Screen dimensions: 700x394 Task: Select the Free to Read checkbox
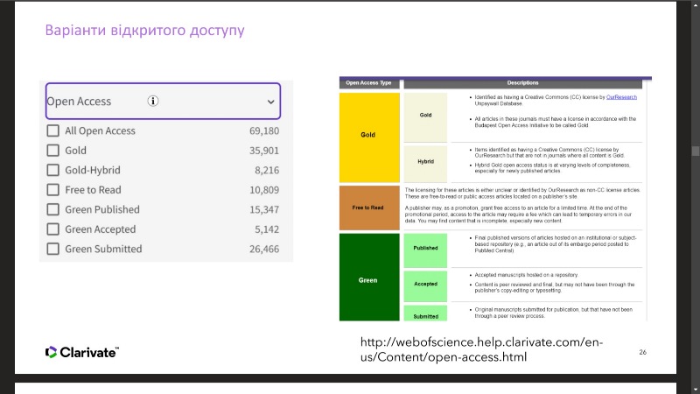pos(53,189)
